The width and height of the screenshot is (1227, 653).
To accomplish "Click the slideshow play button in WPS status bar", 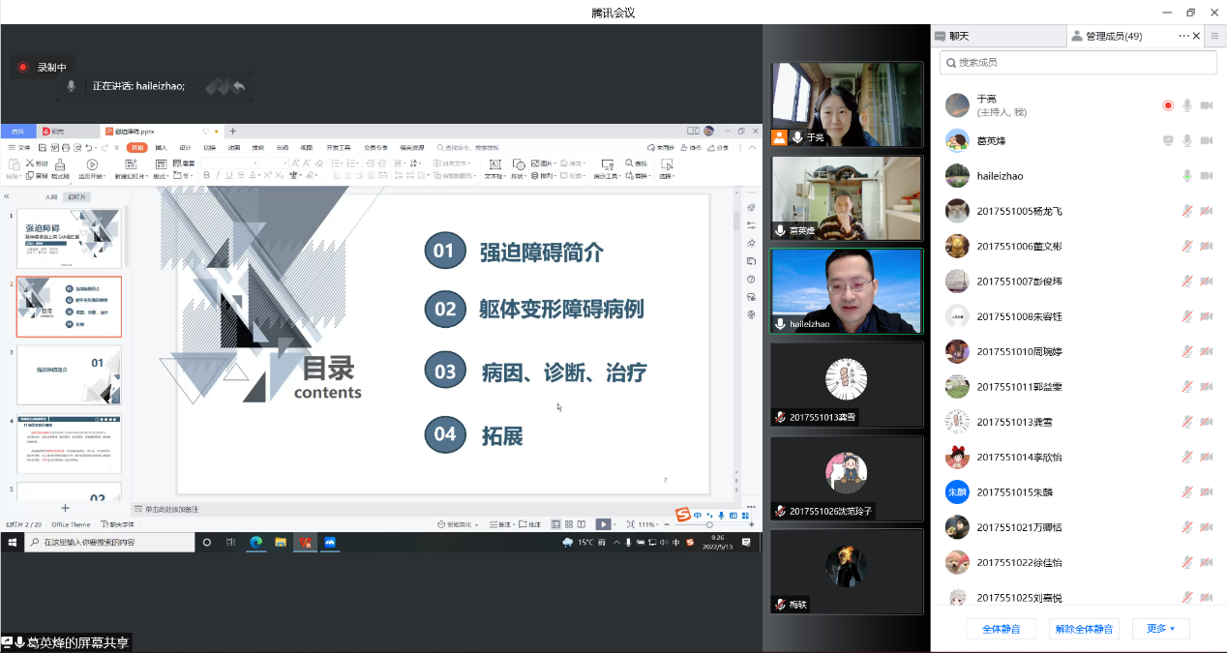I will click(x=603, y=524).
